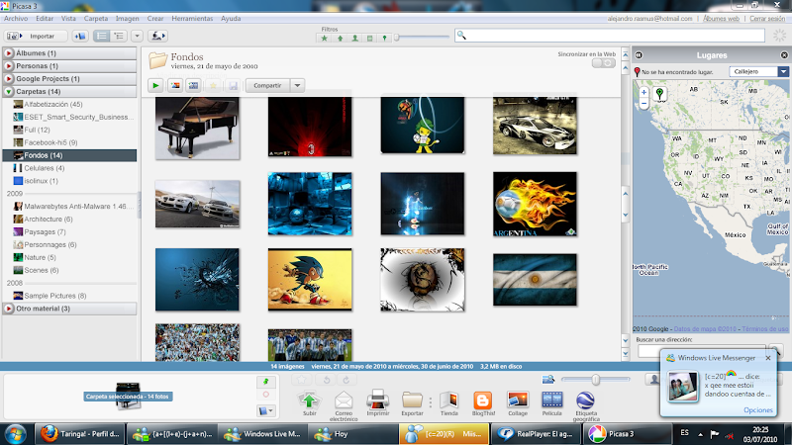The height and width of the screenshot is (445, 792).
Task: Open the Película movie maker icon
Action: coord(551,402)
